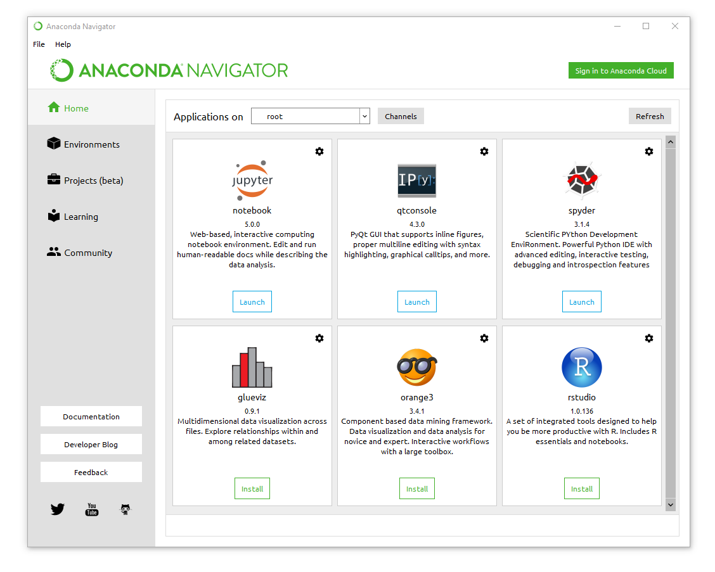The width and height of the screenshot is (715, 572).
Task: Click the Spyder web logo
Action: (x=582, y=180)
